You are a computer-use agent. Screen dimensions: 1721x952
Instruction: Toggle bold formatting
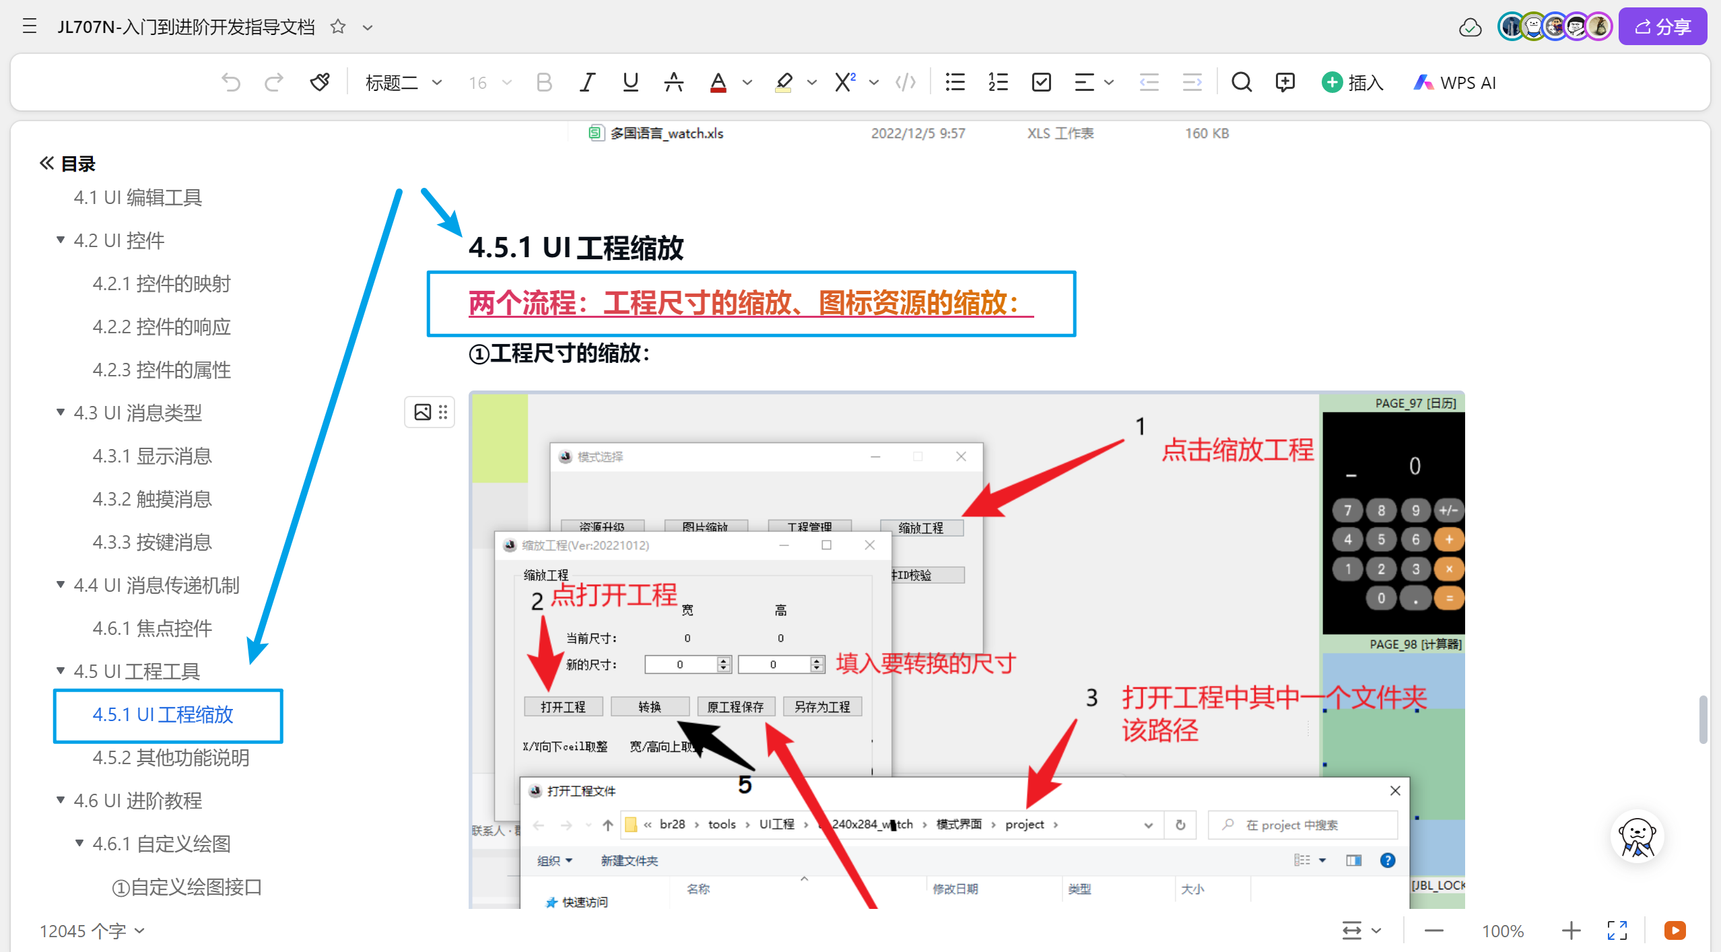click(x=544, y=83)
